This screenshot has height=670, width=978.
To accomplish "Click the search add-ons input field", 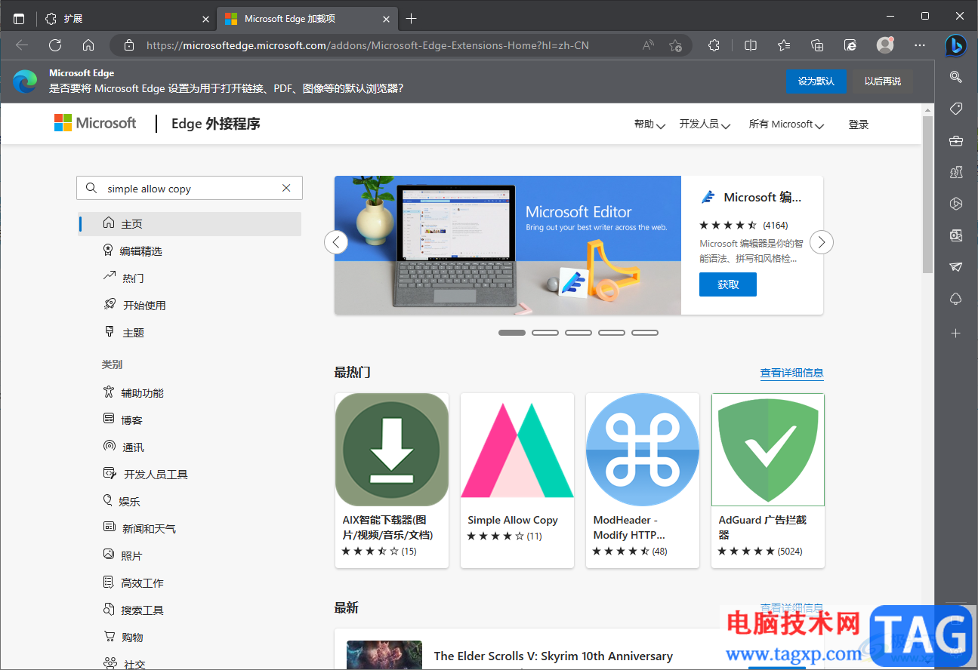I will coord(190,188).
